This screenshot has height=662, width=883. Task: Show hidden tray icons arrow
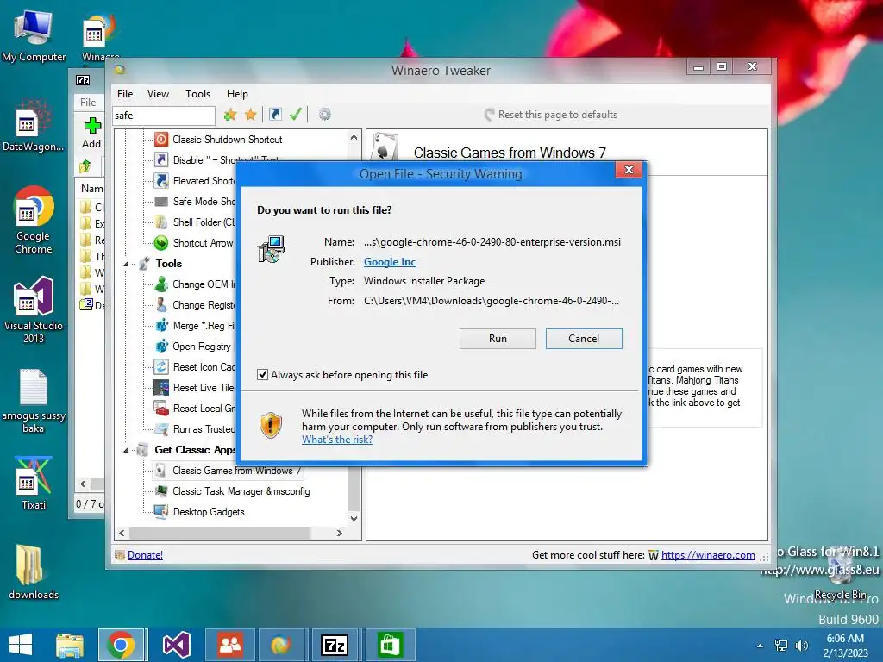point(761,646)
